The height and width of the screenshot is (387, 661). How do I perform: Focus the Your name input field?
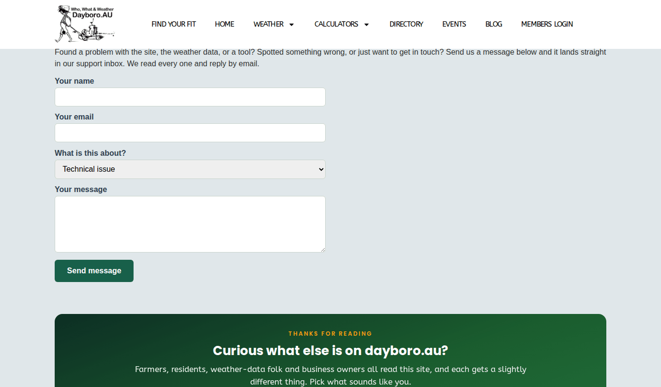(x=190, y=97)
